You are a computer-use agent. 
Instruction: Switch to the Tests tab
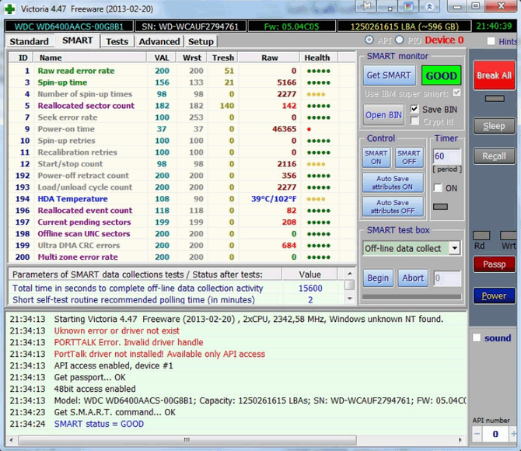pos(117,41)
